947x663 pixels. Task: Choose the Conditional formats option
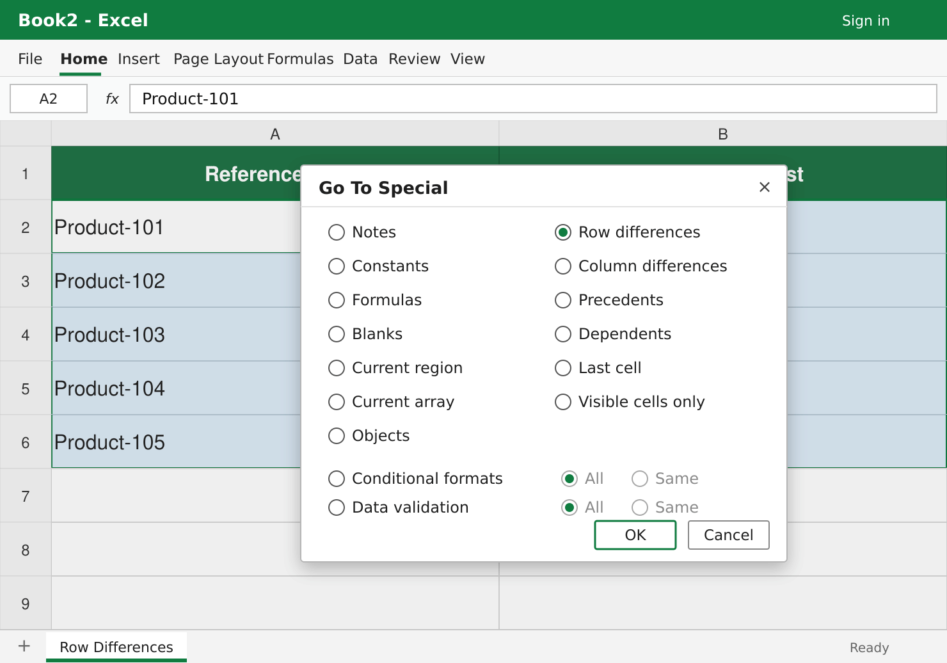(x=415, y=479)
